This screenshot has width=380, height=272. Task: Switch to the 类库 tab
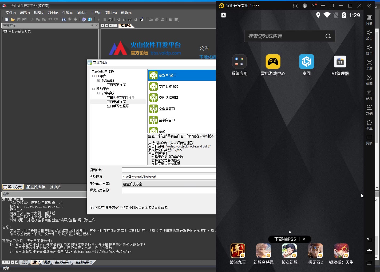56,187
